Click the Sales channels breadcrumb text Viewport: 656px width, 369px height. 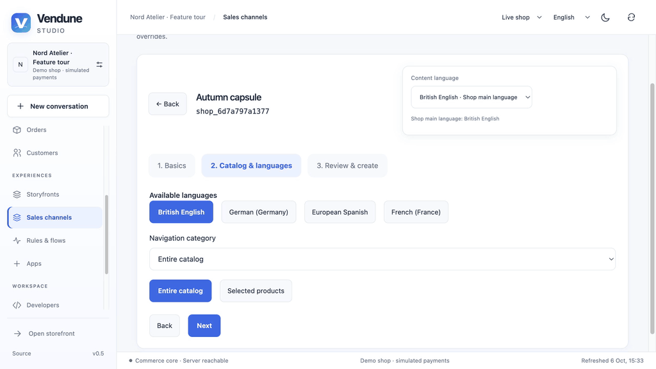[x=245, y=17]
